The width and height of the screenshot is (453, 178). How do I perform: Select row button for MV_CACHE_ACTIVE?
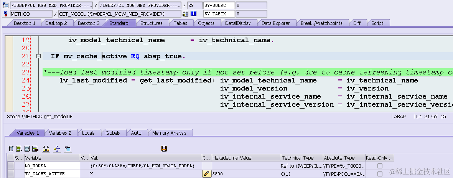click(x=10, y=174)
